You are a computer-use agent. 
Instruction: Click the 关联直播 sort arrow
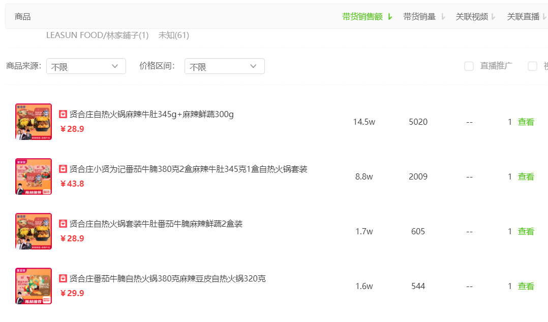coord(544,17)
